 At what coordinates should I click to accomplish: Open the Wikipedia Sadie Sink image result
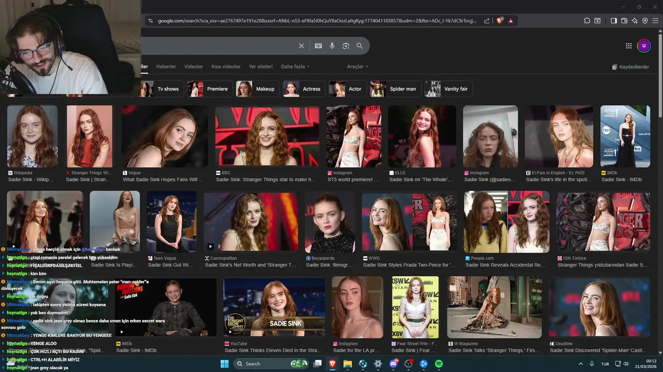pyautogui.click(x=32, y=136)
